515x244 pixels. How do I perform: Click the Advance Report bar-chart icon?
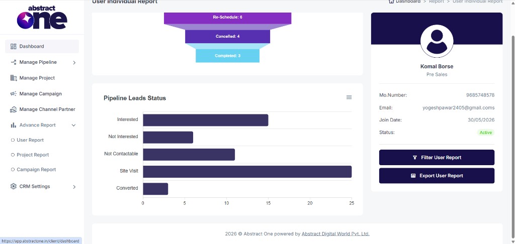click(x=13, y=125)
